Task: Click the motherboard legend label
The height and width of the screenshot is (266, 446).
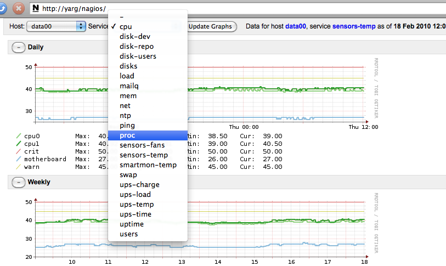Action: 45,159
